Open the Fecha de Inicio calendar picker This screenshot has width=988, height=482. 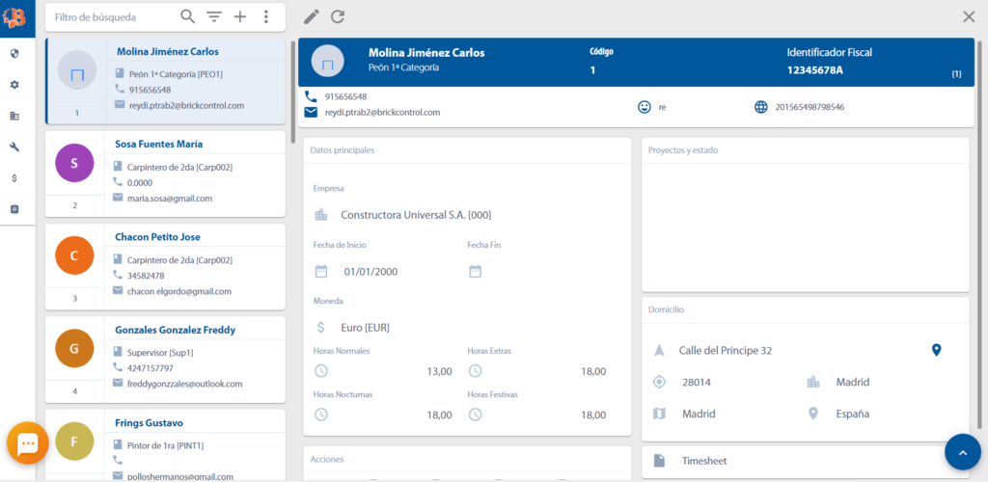(322, 271)
